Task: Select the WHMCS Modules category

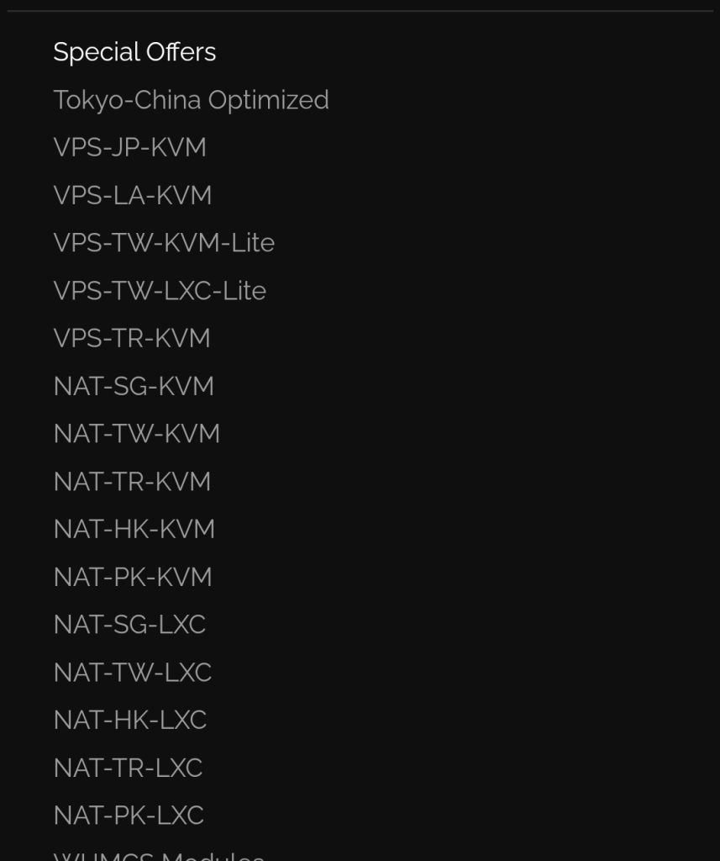Action: click(159, 855)
